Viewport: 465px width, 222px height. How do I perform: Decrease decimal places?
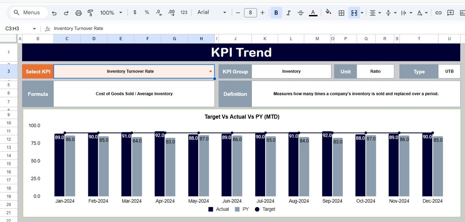click(158, 12)
